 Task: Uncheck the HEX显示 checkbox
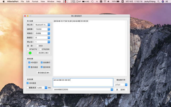[x=29, y=63]
